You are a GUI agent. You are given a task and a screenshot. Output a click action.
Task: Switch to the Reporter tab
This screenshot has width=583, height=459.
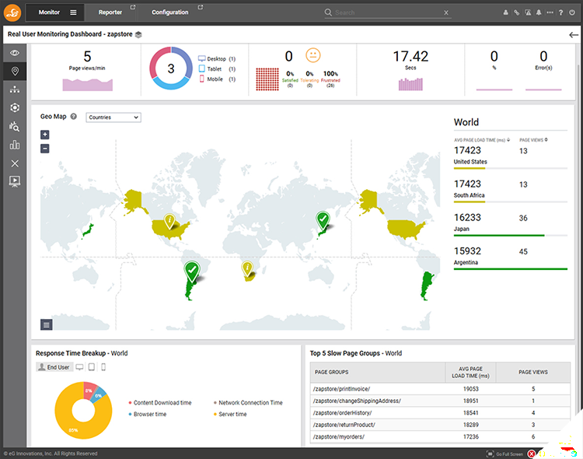[x=110, y=12]
